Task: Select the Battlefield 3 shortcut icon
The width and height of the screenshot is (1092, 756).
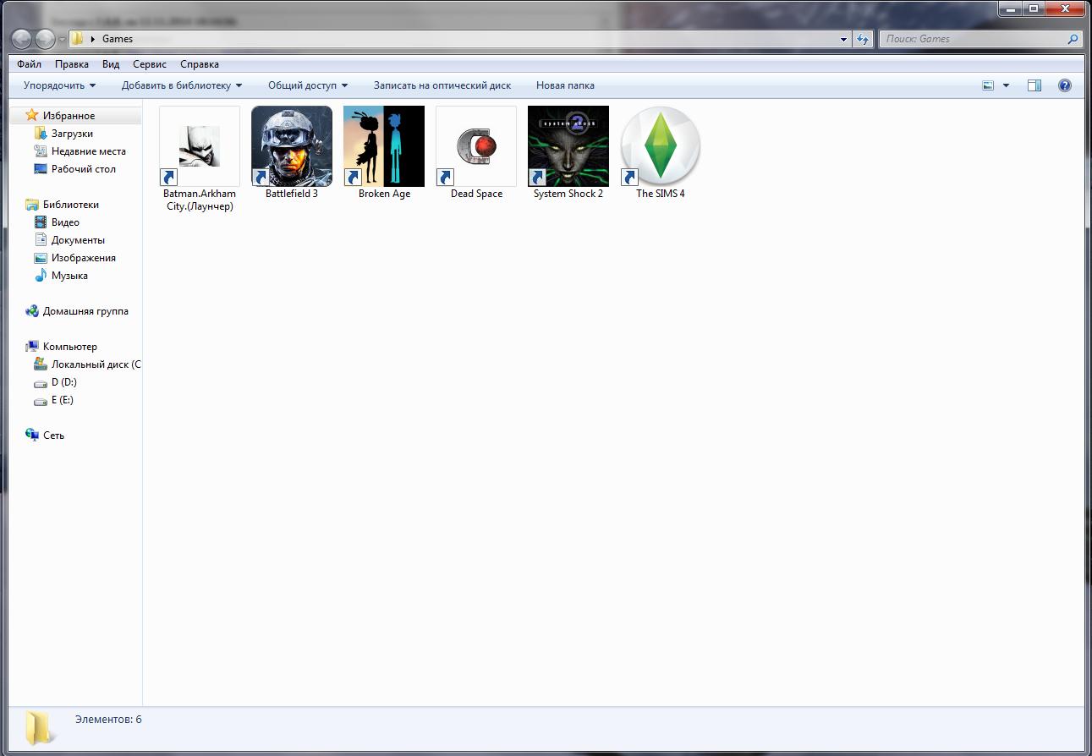Action: pyautogui.click(x=292, y=145)
